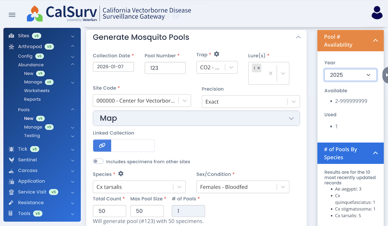Open the hamburger navigation menu
The height and width of the screenshot is (226, 388).
pos(12,15)
